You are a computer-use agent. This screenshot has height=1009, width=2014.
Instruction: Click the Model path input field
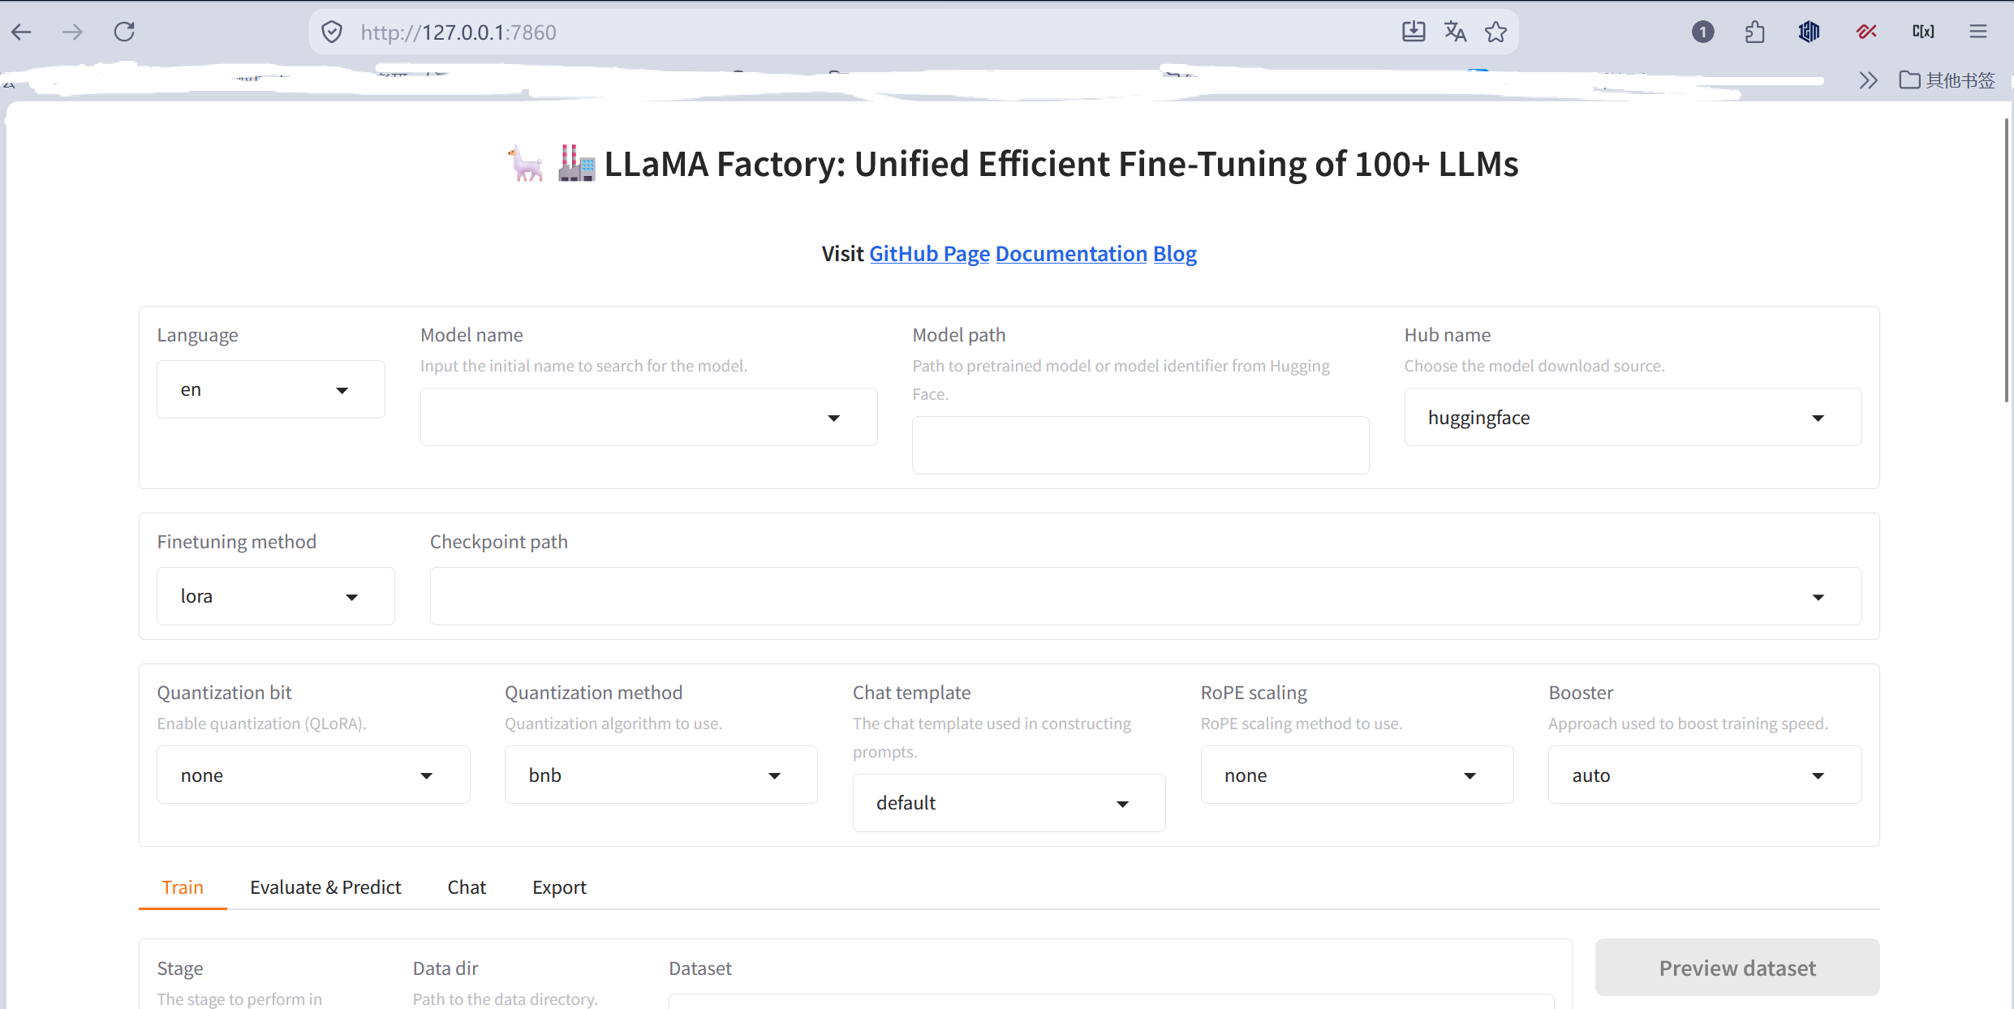pyautogui.click(x=1140, y=445)
